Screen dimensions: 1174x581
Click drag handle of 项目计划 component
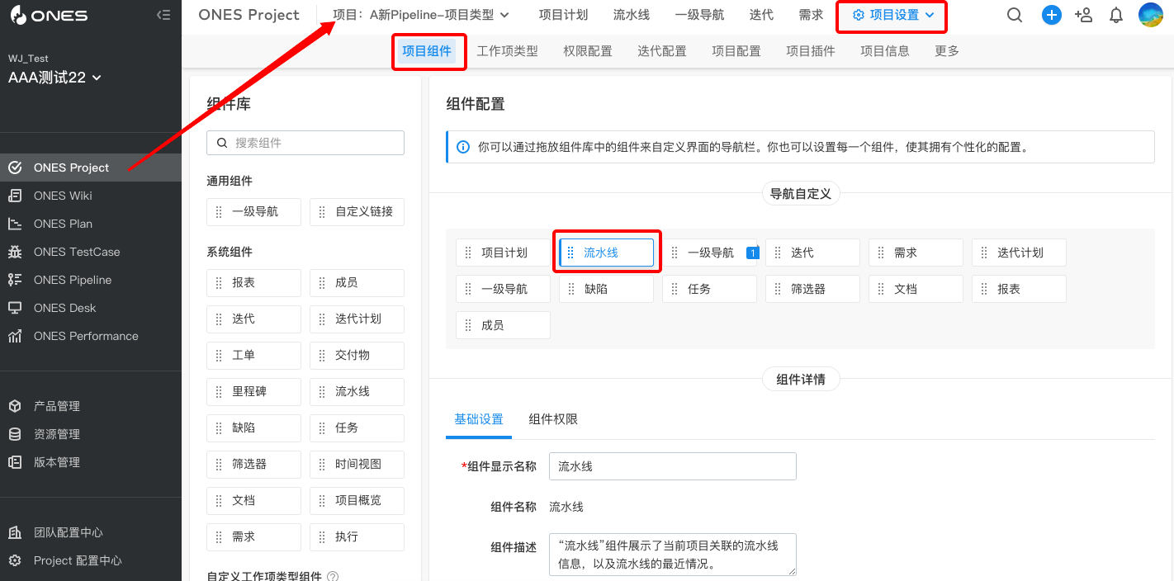click(468, 253)
